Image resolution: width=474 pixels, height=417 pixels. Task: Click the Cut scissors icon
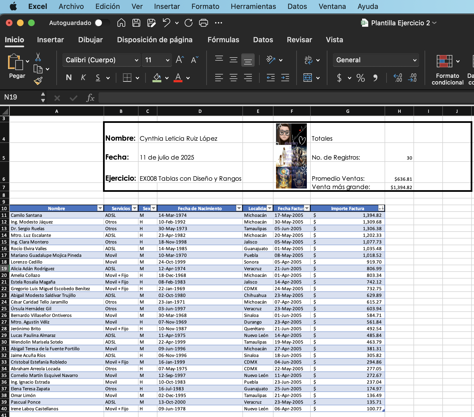point(38,57)
